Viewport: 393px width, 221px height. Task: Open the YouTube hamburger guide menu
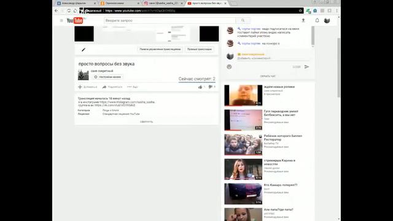click(61, 20)
